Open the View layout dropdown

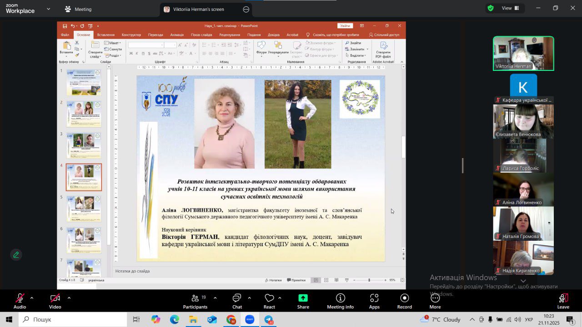pyautogui.click(x=510, y=8)
